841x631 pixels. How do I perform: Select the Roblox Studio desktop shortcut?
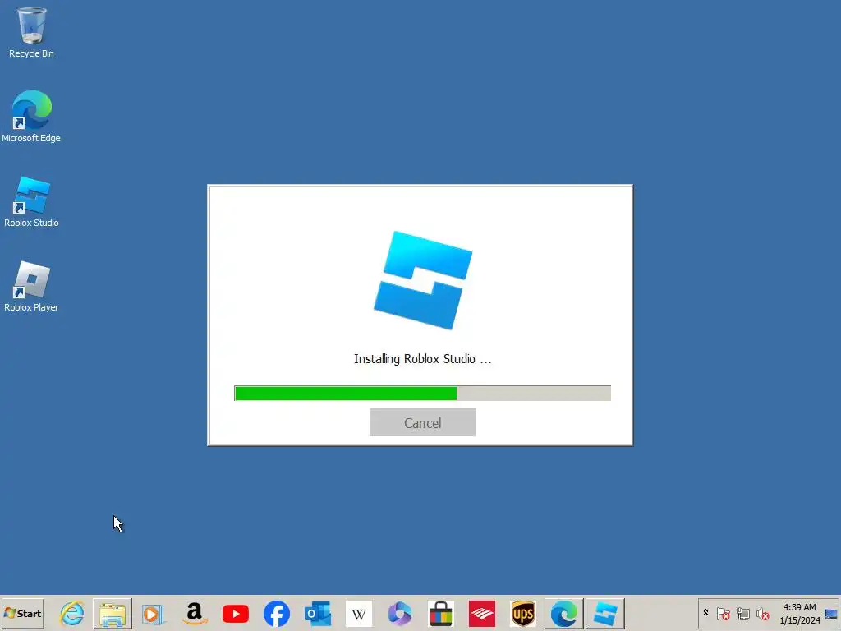point(31,202)
